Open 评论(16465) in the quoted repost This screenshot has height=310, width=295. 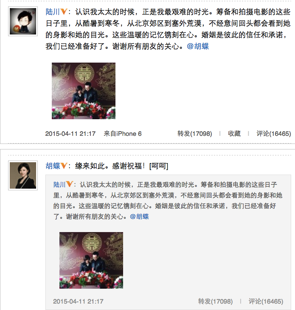tap(266, 301)
